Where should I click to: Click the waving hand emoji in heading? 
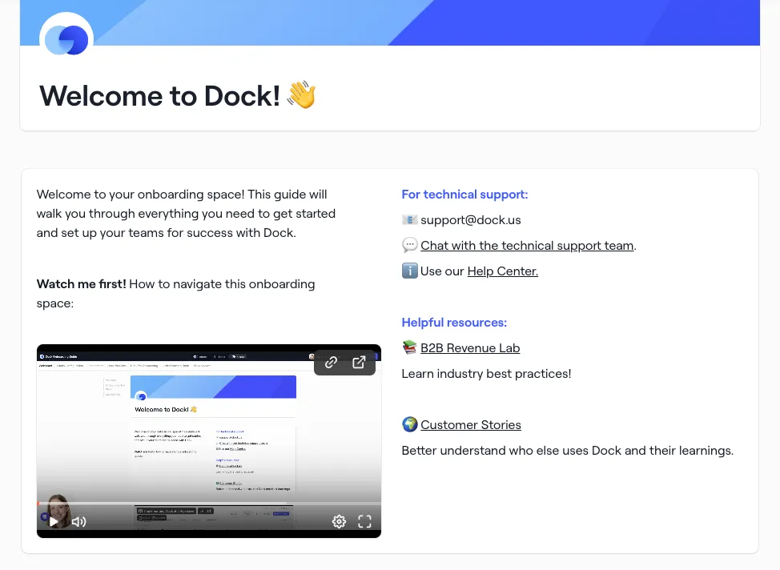(x=301, y=94)
